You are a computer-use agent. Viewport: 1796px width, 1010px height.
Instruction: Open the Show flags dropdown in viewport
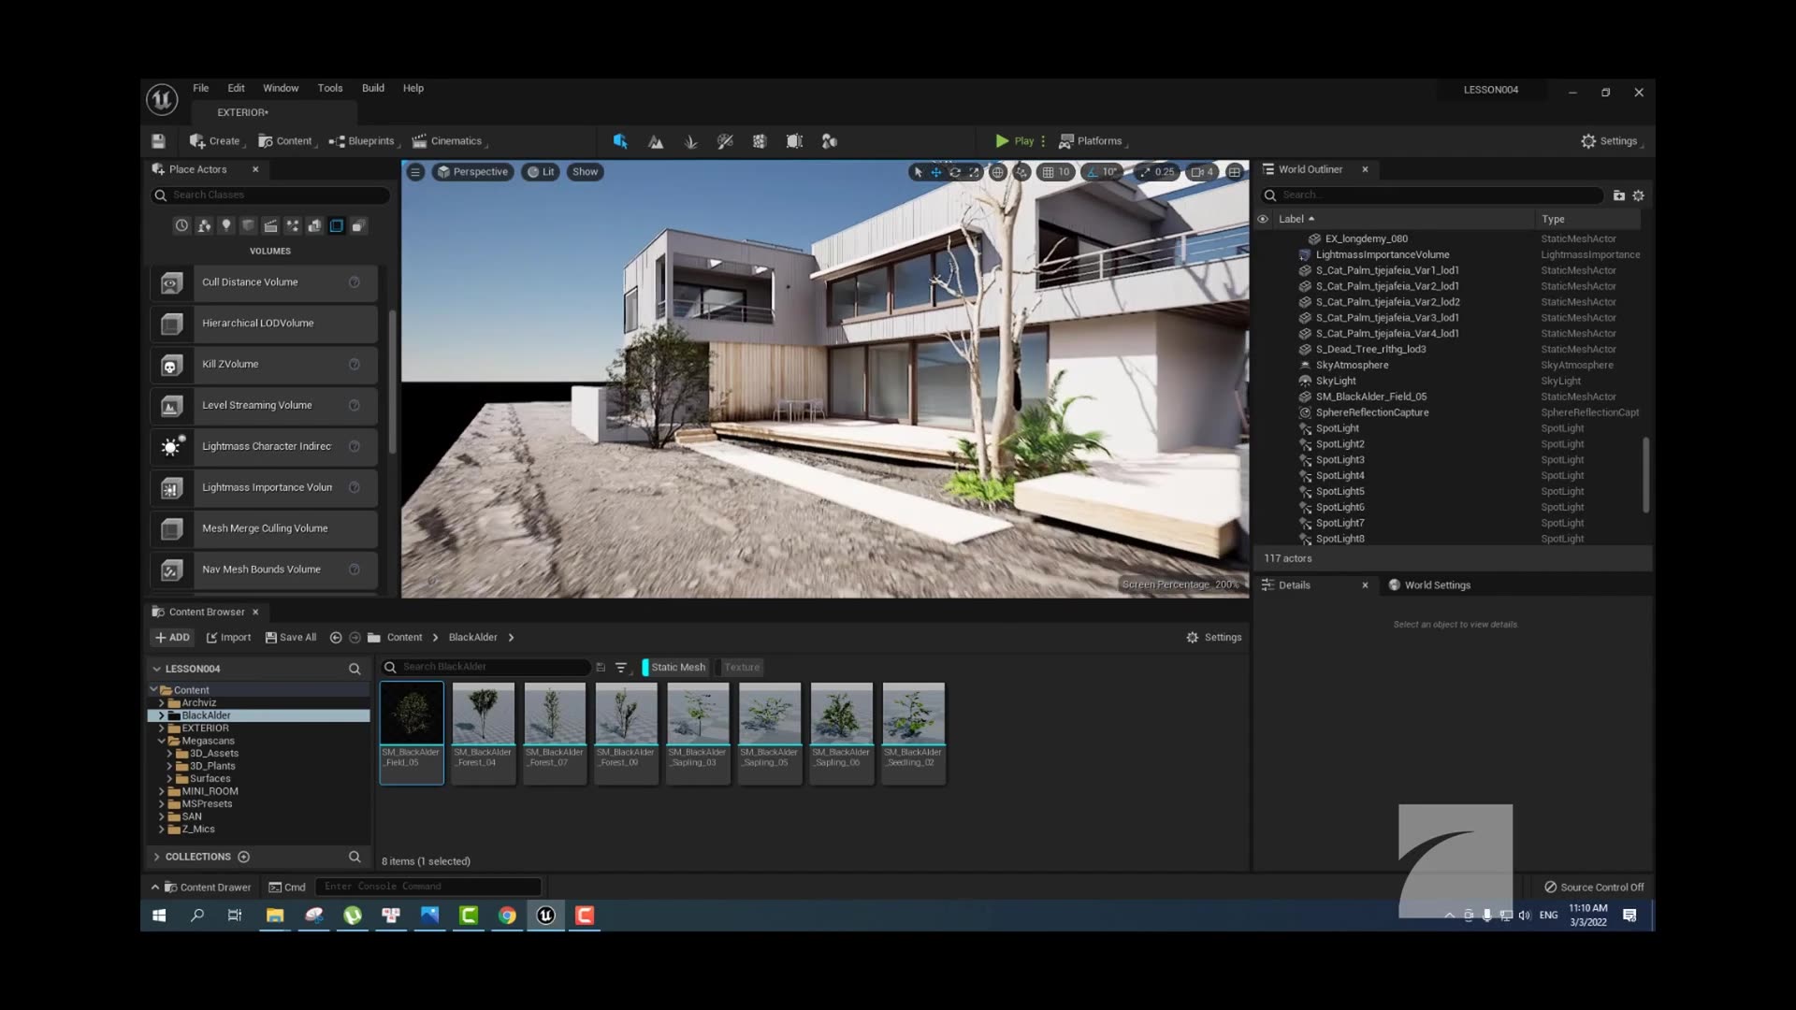tap(585, 172)
